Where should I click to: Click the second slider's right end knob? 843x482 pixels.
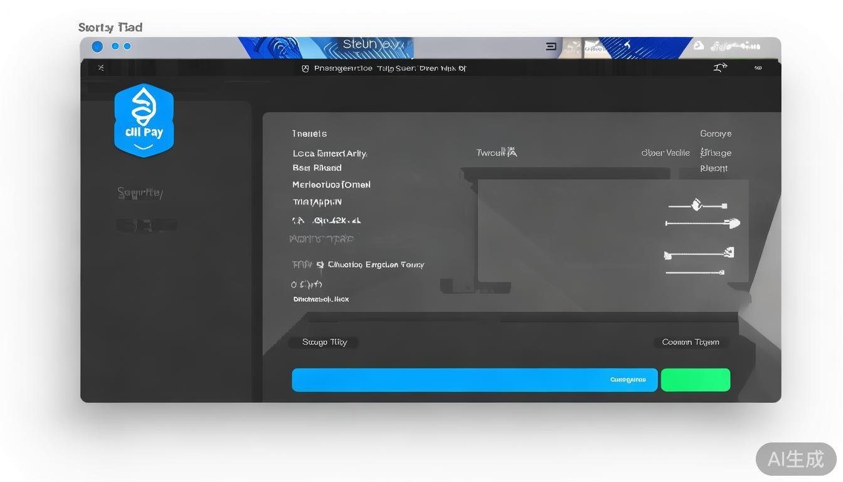click(732, 223)
